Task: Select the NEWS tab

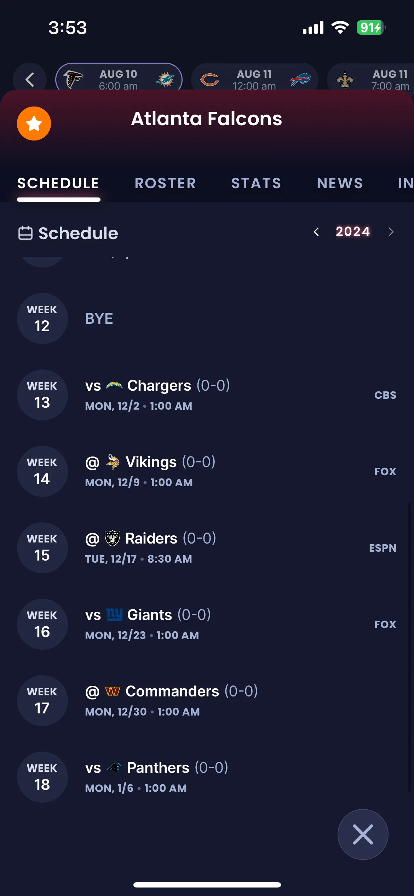Action: (x=340, y=183)
